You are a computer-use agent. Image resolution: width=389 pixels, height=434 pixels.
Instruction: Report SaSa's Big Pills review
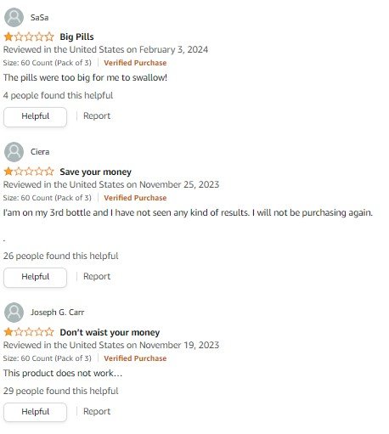tap(97, 116)
